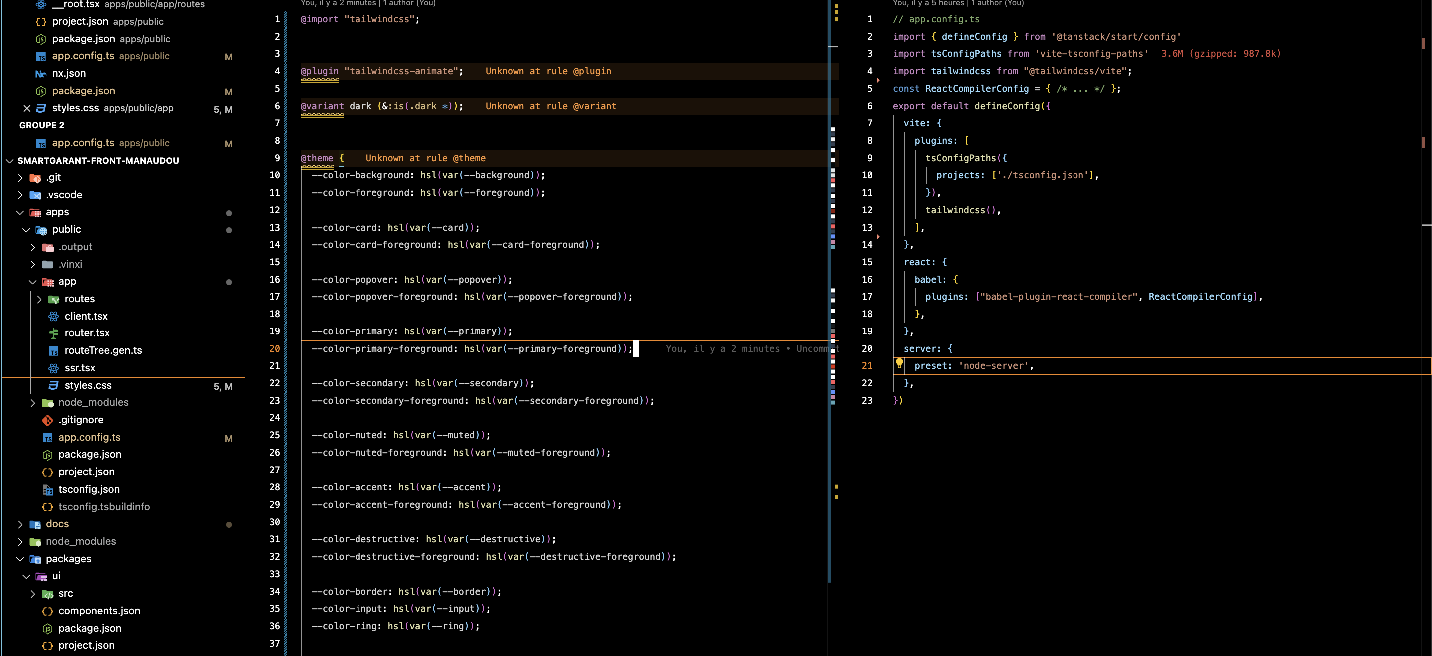The height and width of the screenshot is (656, 1432).
Task: Place cursor on the @theme rule on line 9
Action: click(x=316, y=158)
